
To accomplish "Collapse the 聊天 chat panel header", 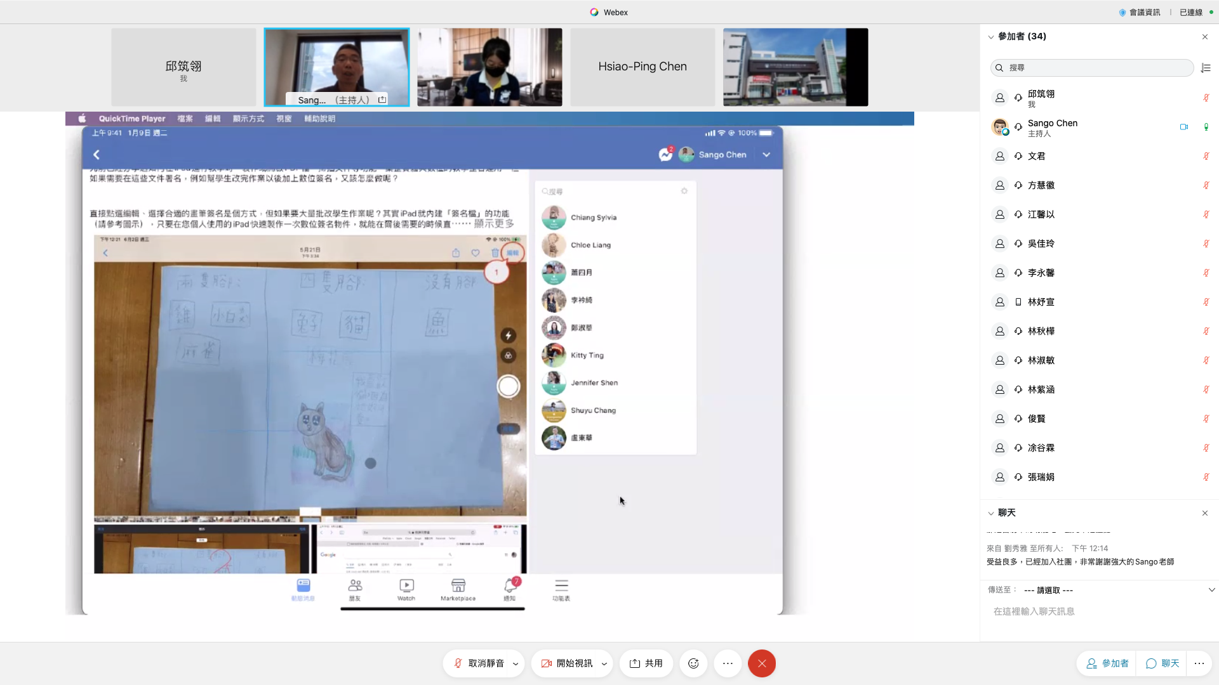I will click(991, 513).
